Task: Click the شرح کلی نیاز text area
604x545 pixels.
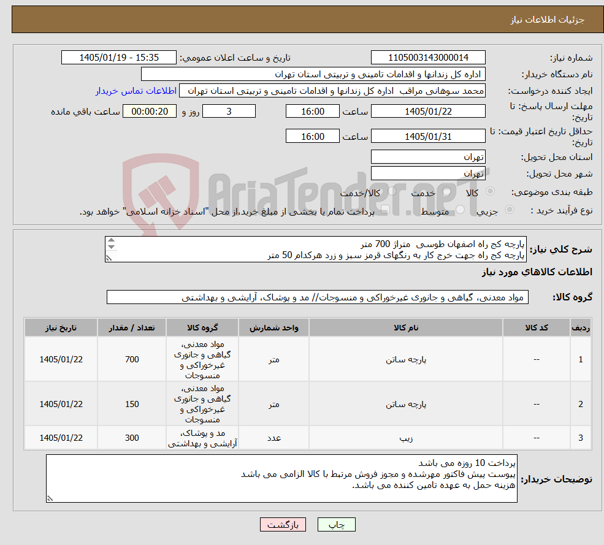Action: [315, 249]
